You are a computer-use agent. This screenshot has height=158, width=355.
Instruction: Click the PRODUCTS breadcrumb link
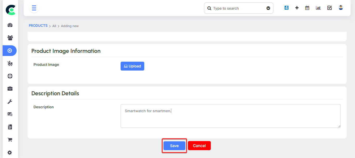pyautogui.click(x=38, y=26)
